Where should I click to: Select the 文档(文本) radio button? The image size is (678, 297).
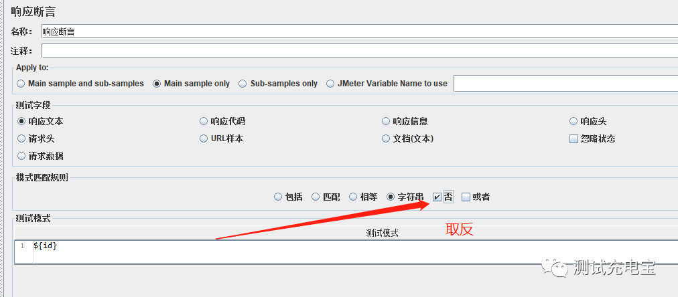[x=386, y=138]
